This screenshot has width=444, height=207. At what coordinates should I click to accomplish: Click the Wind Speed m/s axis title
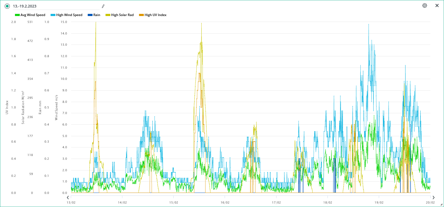tap(56, 107)
